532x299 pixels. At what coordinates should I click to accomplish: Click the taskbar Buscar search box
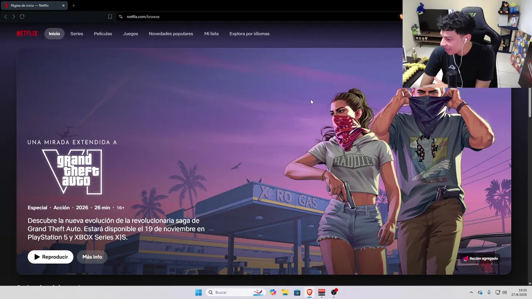(x=236, y=292)
